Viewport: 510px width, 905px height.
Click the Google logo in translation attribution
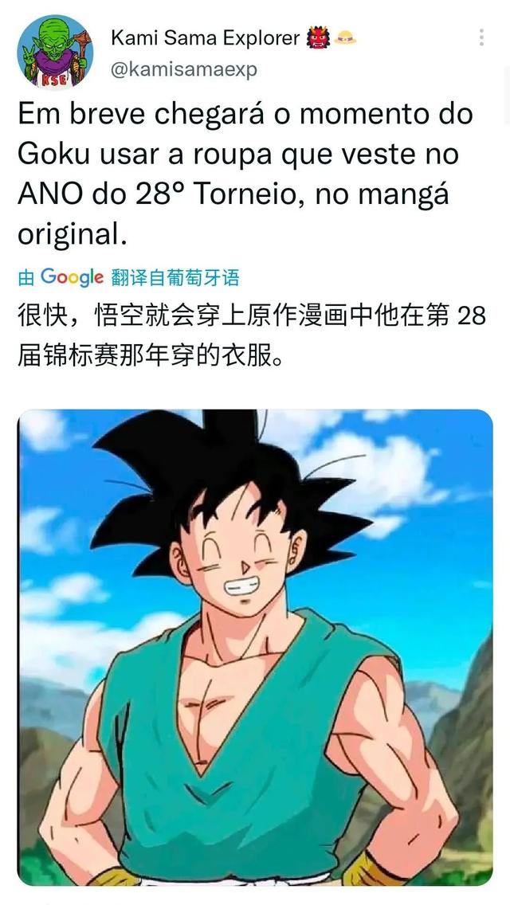click(x=73, y=277)
